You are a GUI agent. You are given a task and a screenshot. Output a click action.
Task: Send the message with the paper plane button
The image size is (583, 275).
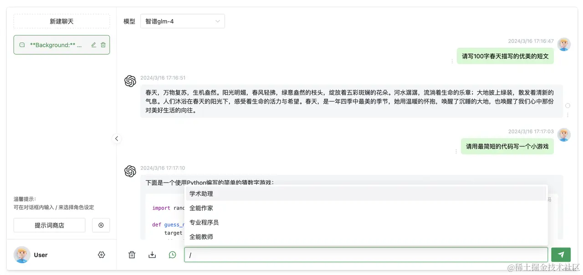(561, 255)
